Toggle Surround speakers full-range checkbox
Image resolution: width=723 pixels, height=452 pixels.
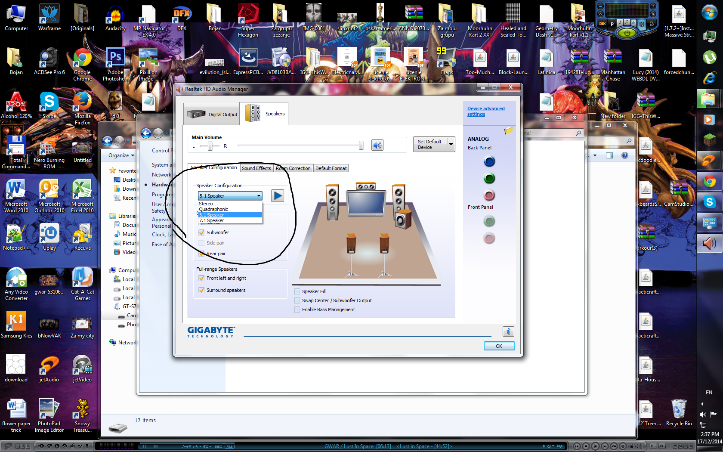(201, 290)
